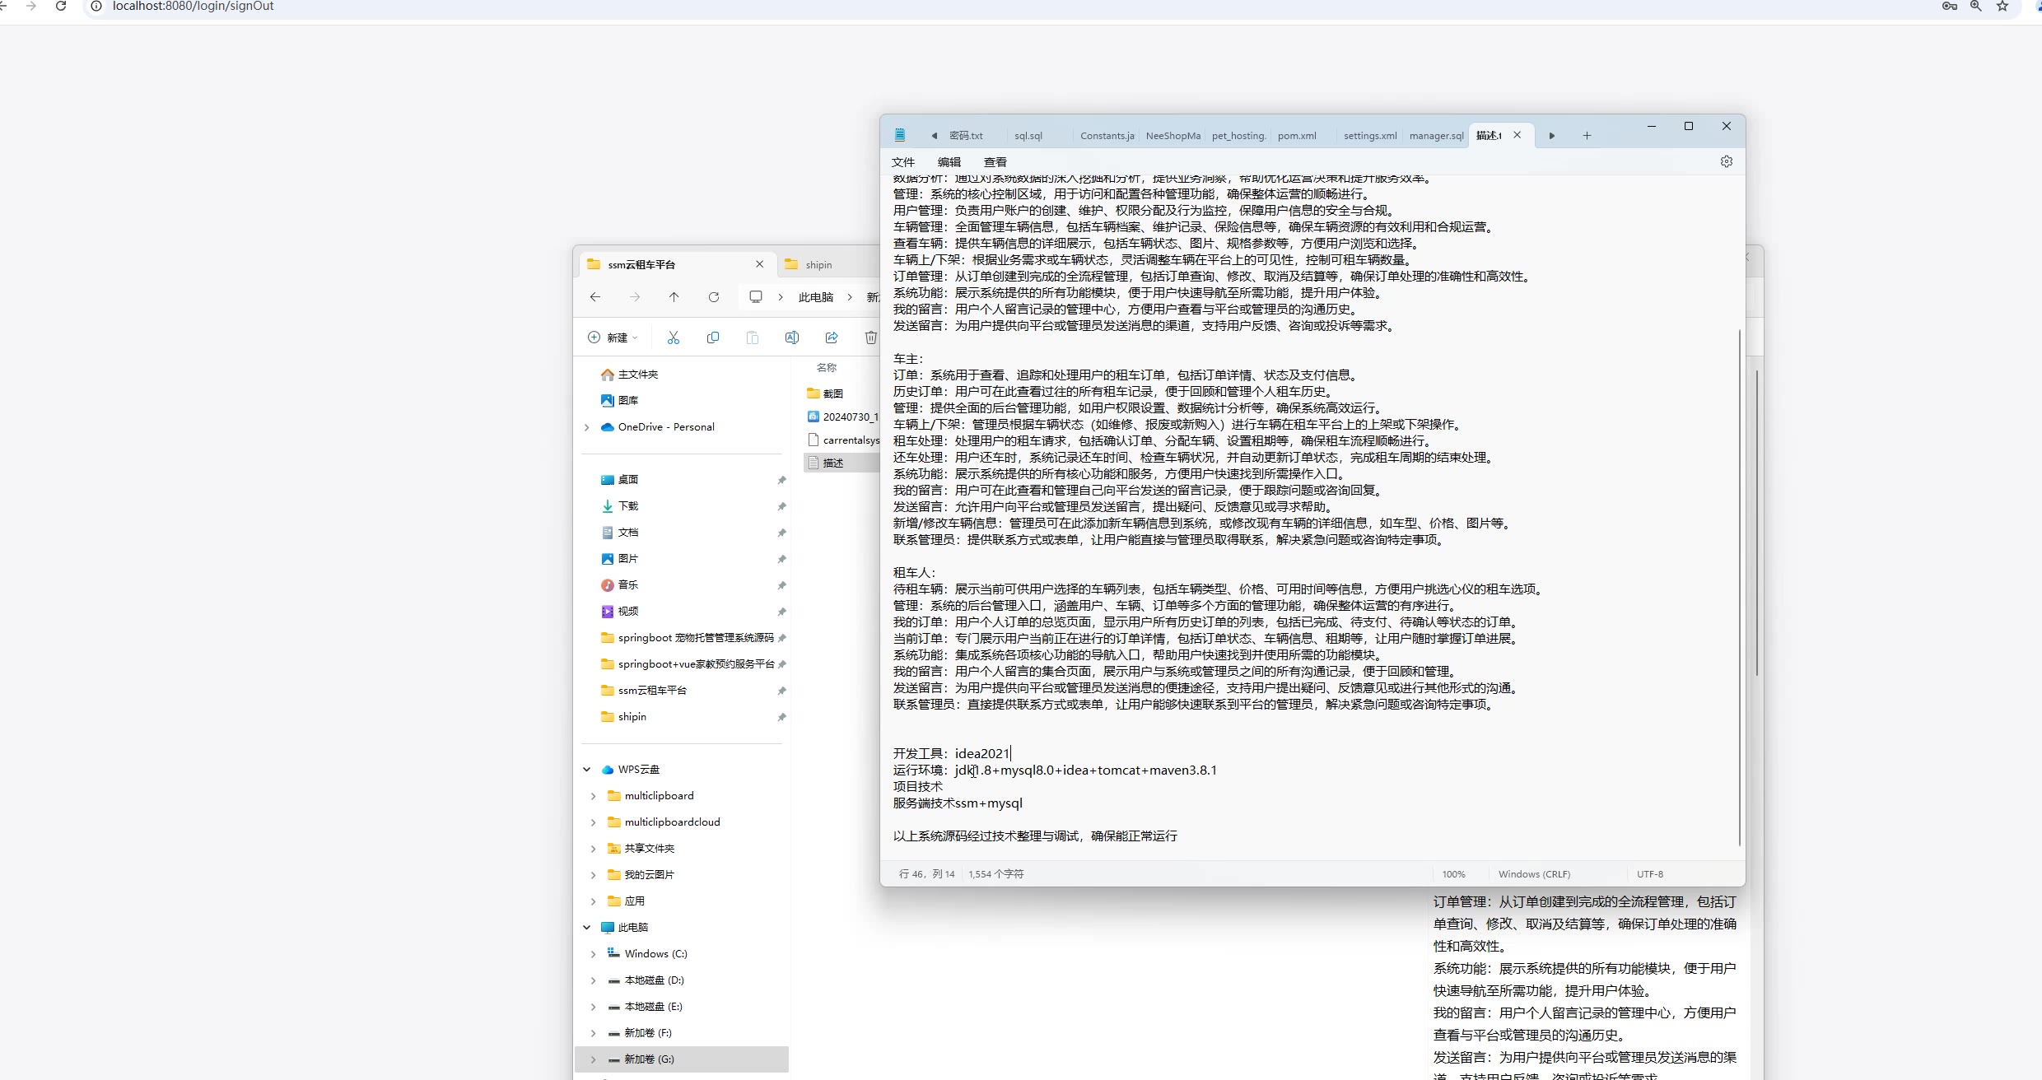
Task: Click the Rename icon in Explorer toolbar
Action: (x=792, y=337)
